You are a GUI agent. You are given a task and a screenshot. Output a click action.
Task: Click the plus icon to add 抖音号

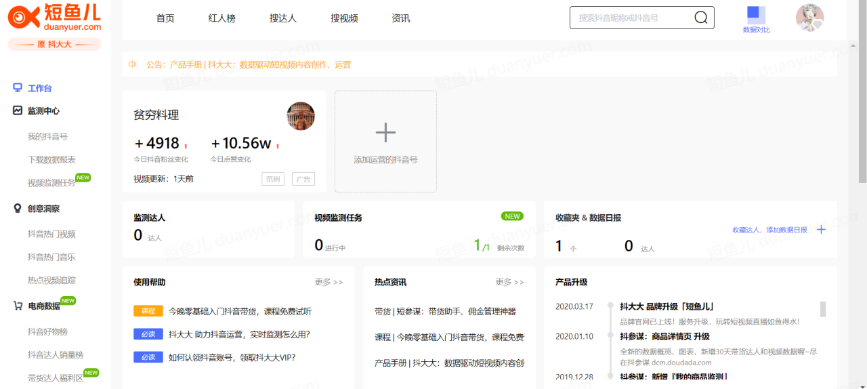[x=385, y=133]
